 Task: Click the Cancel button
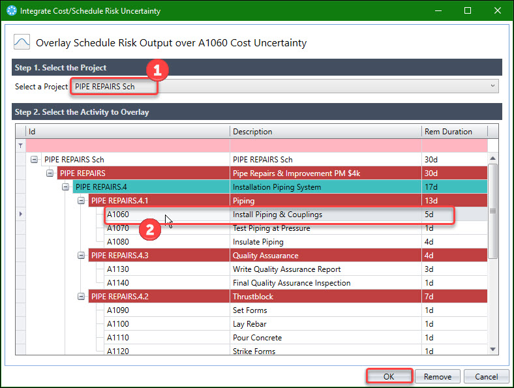pos(486,376)
